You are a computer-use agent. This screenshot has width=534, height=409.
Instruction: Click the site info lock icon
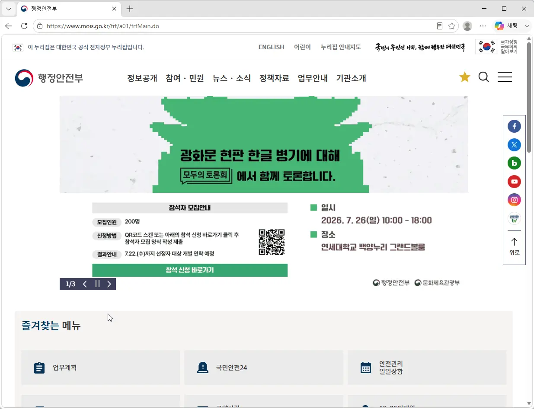(40, 26)
